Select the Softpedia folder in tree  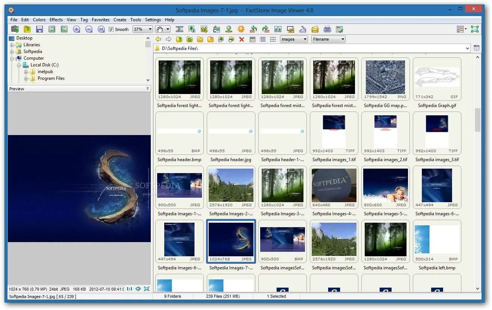pos(33,51)
